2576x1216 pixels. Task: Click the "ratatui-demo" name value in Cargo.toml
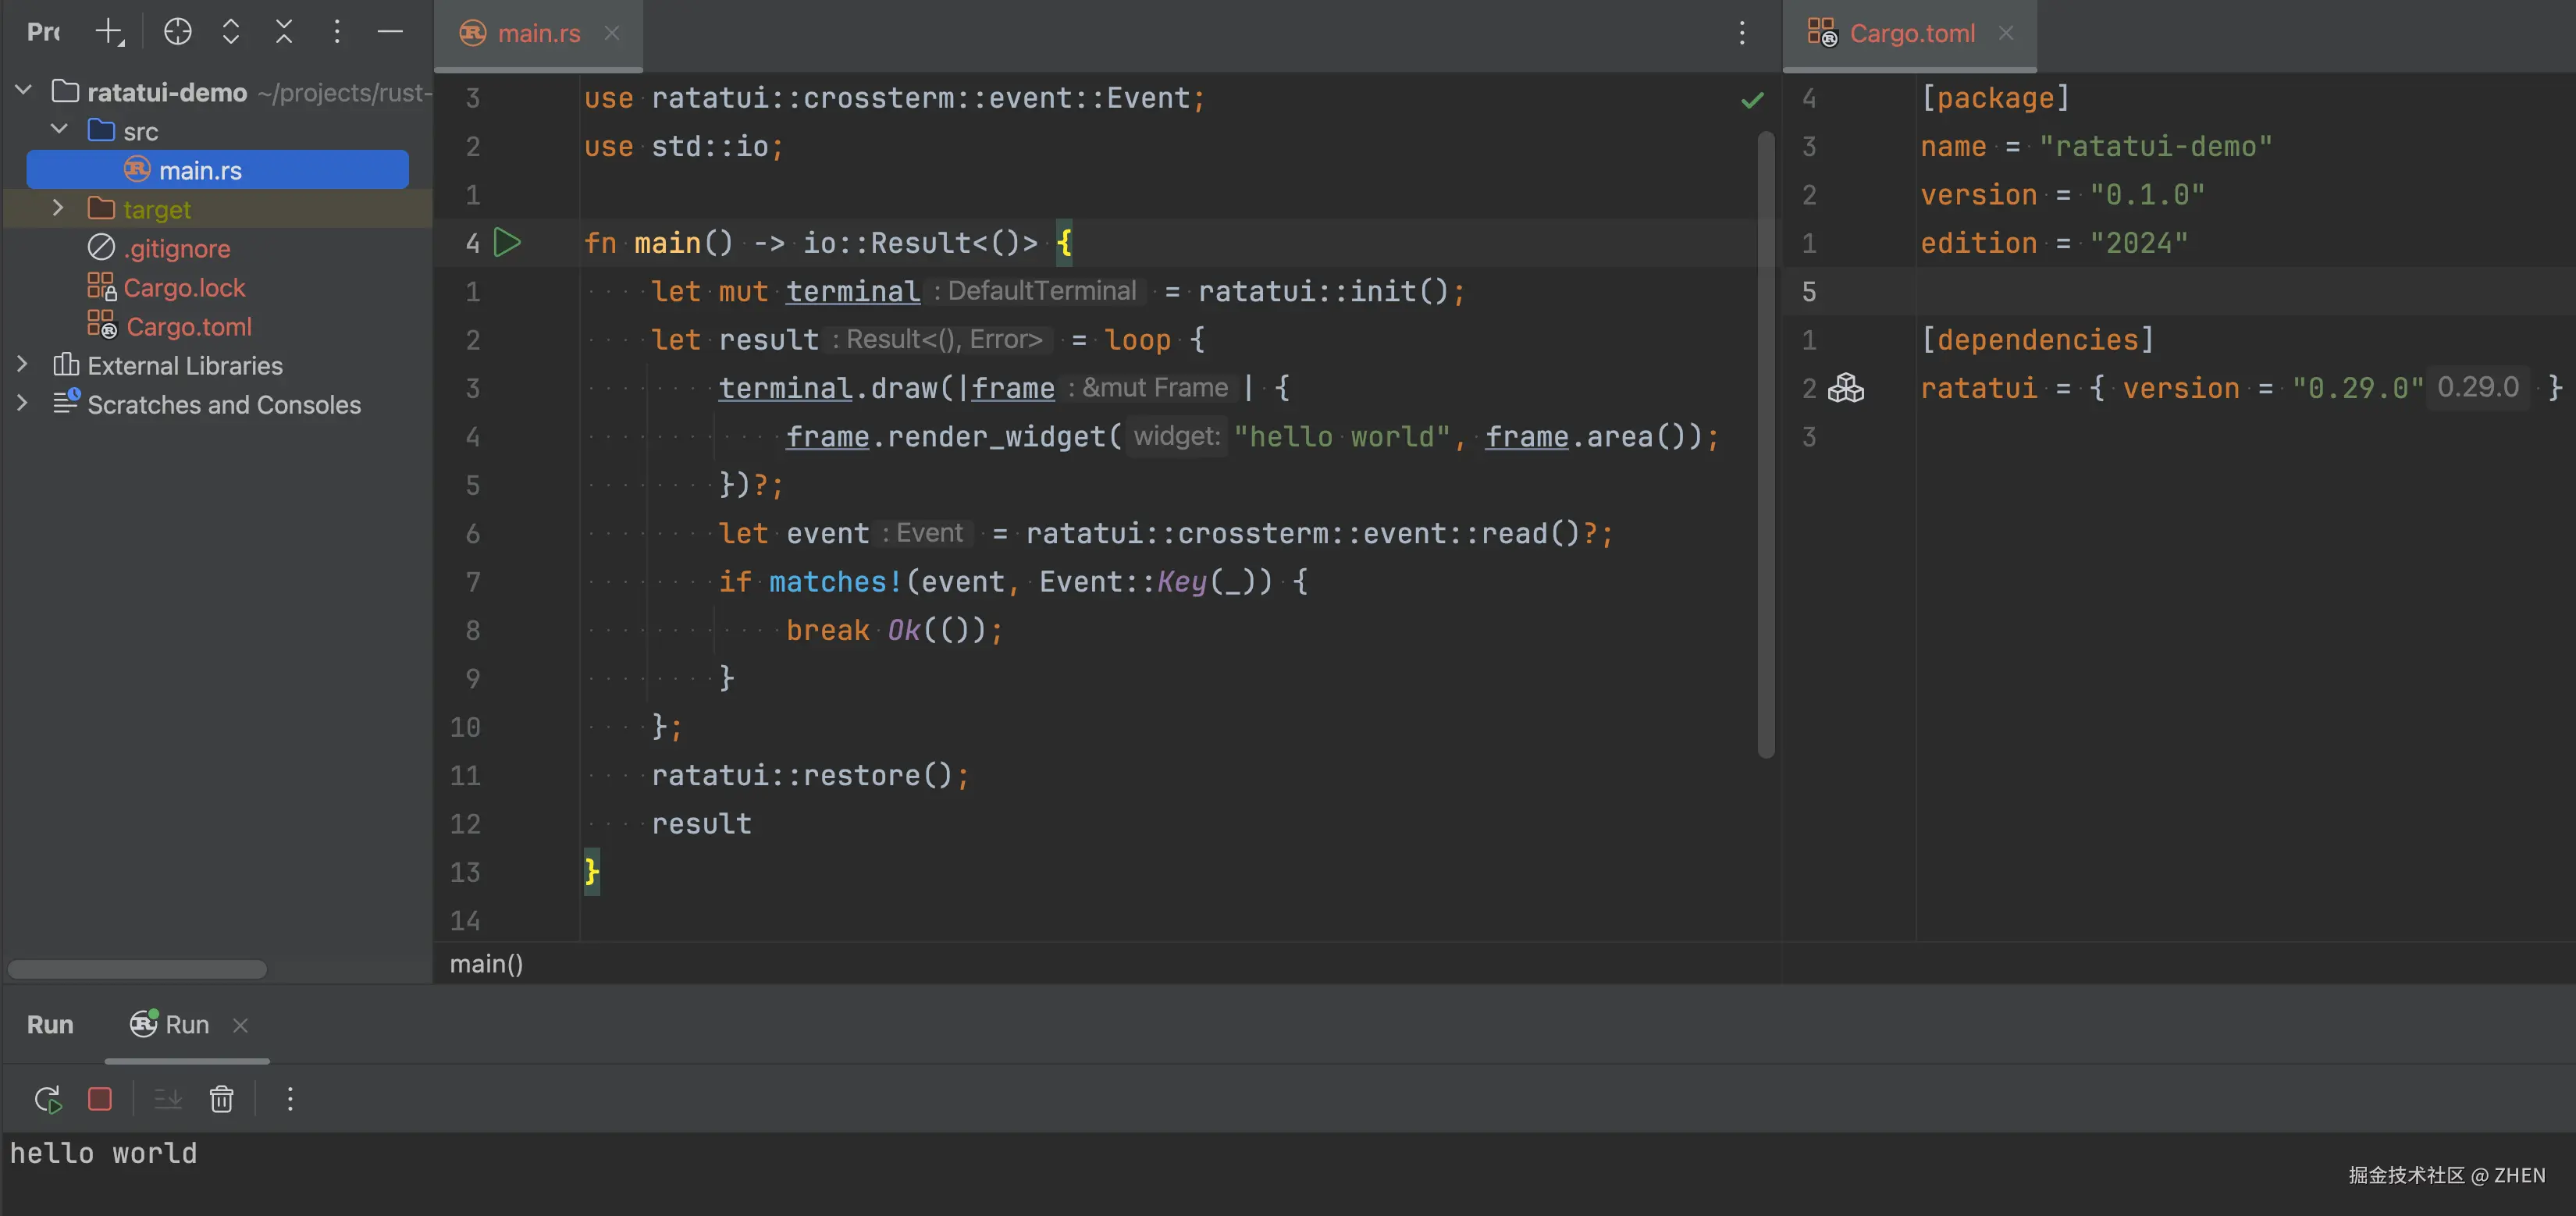click(x=2155, y=147)
